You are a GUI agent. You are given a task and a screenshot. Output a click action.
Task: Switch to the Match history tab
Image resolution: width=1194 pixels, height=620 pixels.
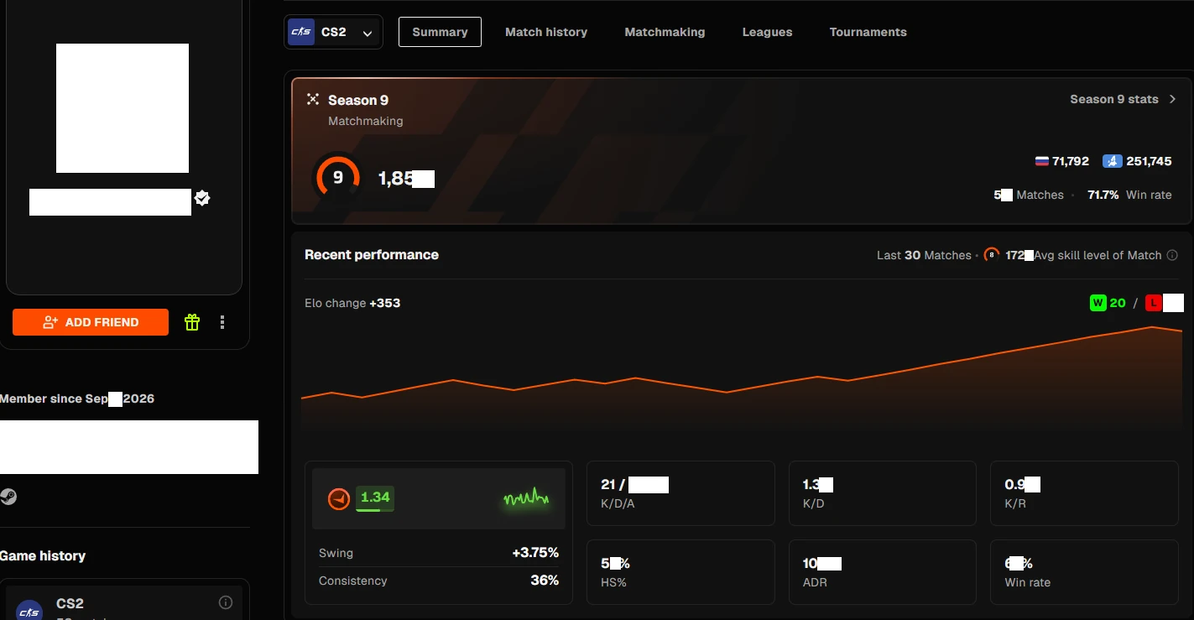pyautogui.click(x=546, y=32)
